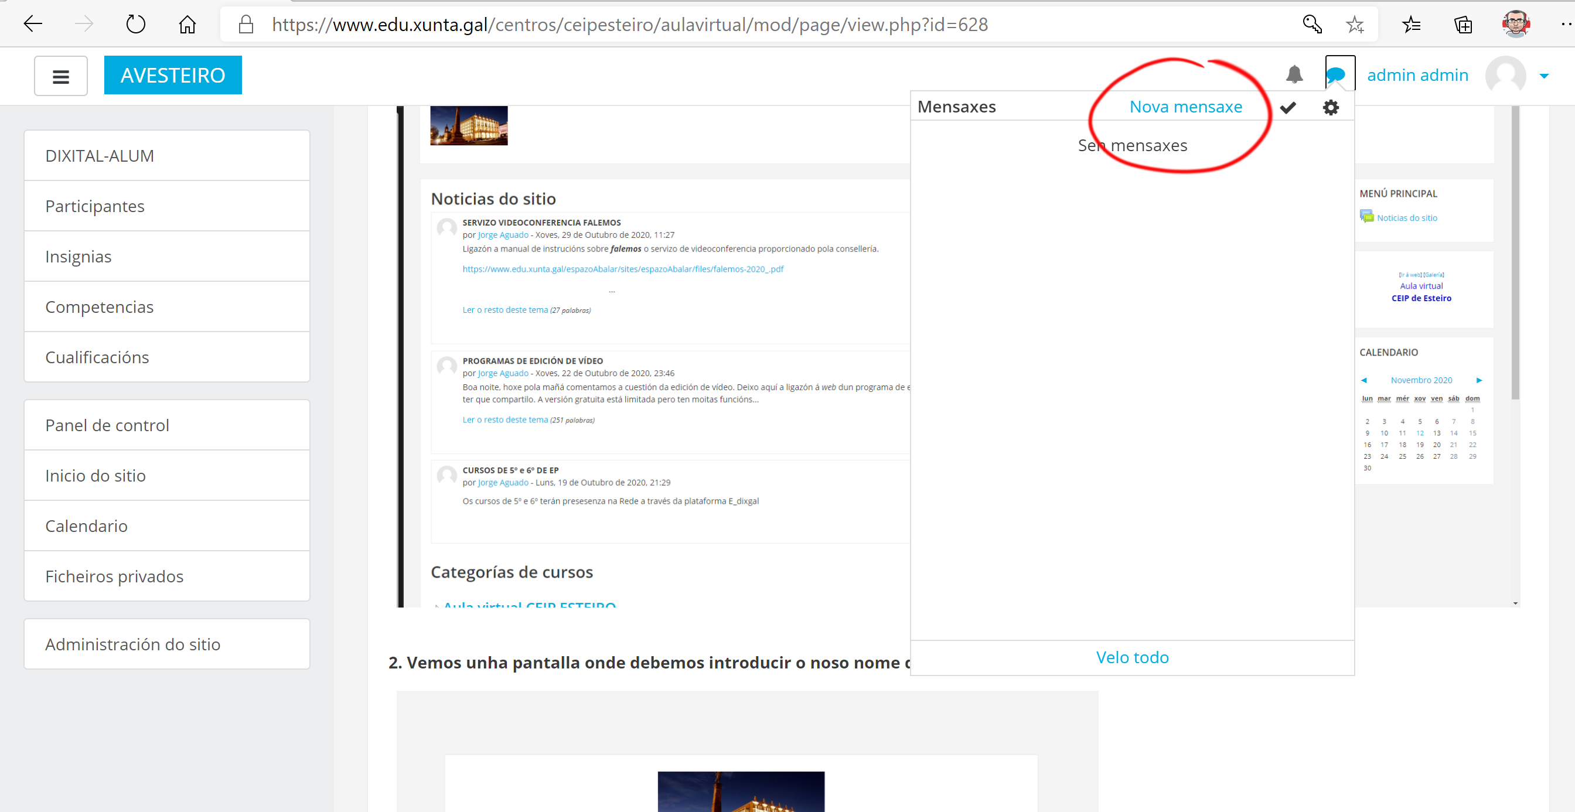
Task: Add page to favorites star icon
Action: [1355, 25]
